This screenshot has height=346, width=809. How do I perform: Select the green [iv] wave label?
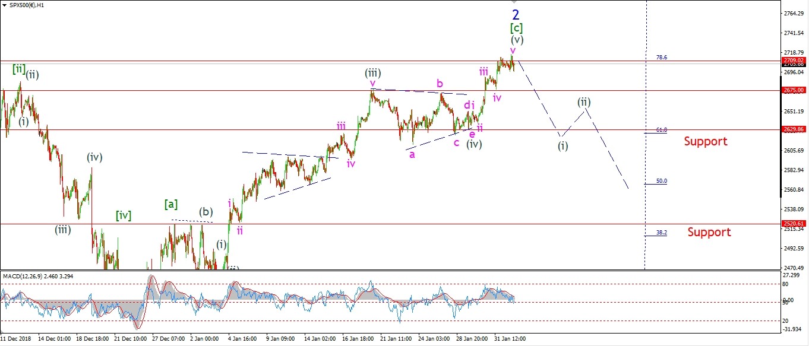pyautogui.click(x=123, y=215)
